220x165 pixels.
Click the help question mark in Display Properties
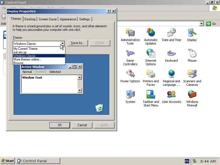(109, 11)
